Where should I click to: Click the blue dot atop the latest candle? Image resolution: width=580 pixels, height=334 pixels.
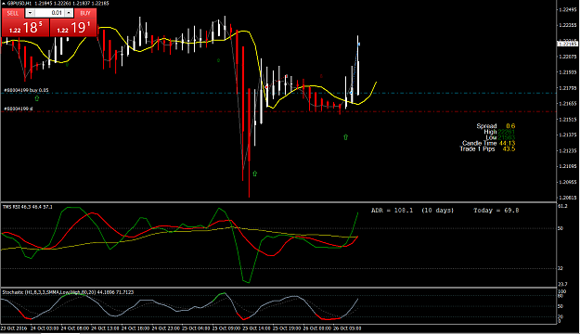pyautogui.click(x=358, y=44)
